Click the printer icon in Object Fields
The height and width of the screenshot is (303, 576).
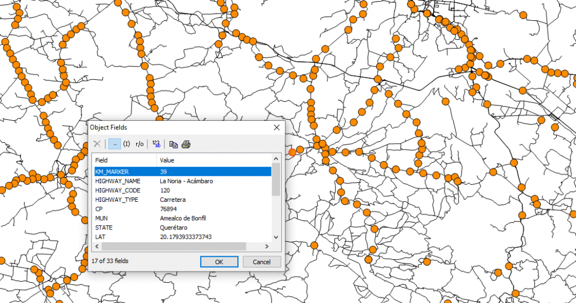click(186, 144)
